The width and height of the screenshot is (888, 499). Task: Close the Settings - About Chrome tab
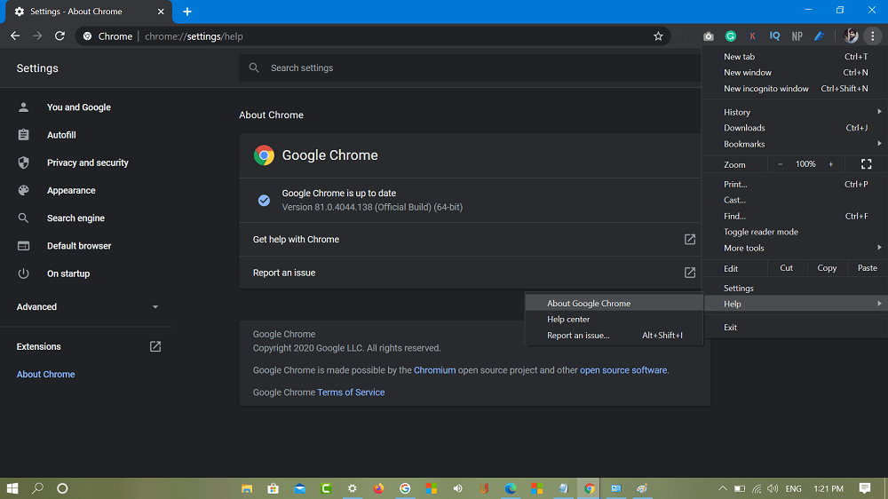[x=161, y=12]
